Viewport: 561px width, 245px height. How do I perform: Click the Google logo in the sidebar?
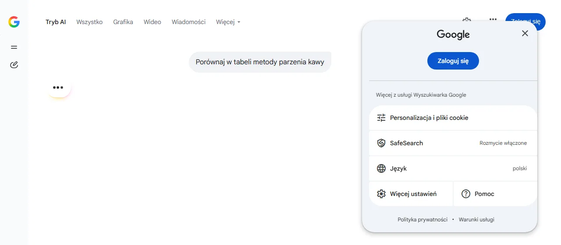(14, 22)
